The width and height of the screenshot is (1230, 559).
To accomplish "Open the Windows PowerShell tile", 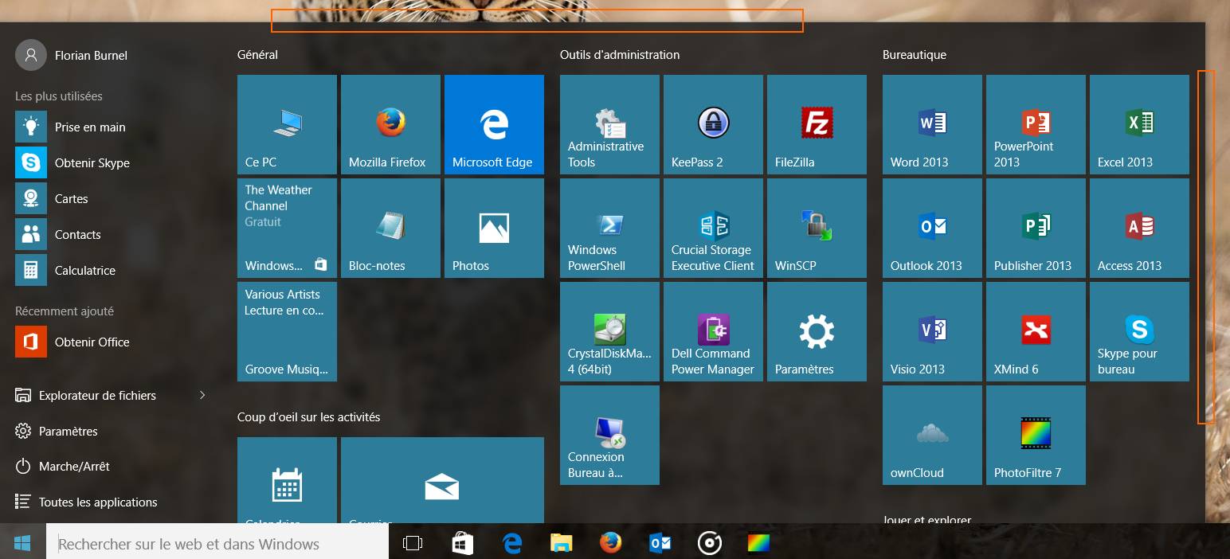I will [609, 228].
